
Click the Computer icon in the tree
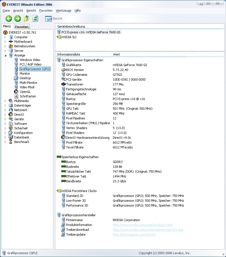[11, 37]
